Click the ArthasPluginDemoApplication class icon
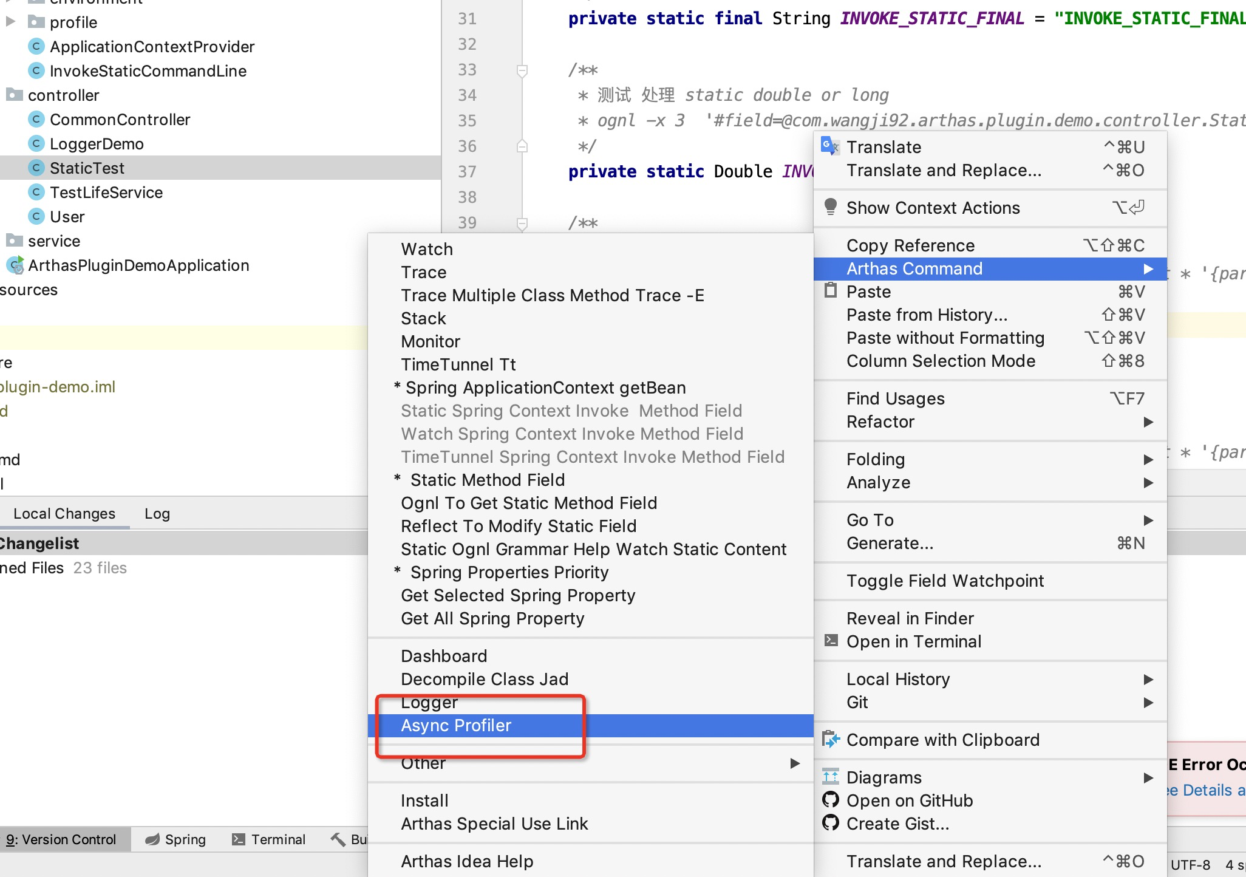The image size is (1246, 877). [x=15, y=265]
